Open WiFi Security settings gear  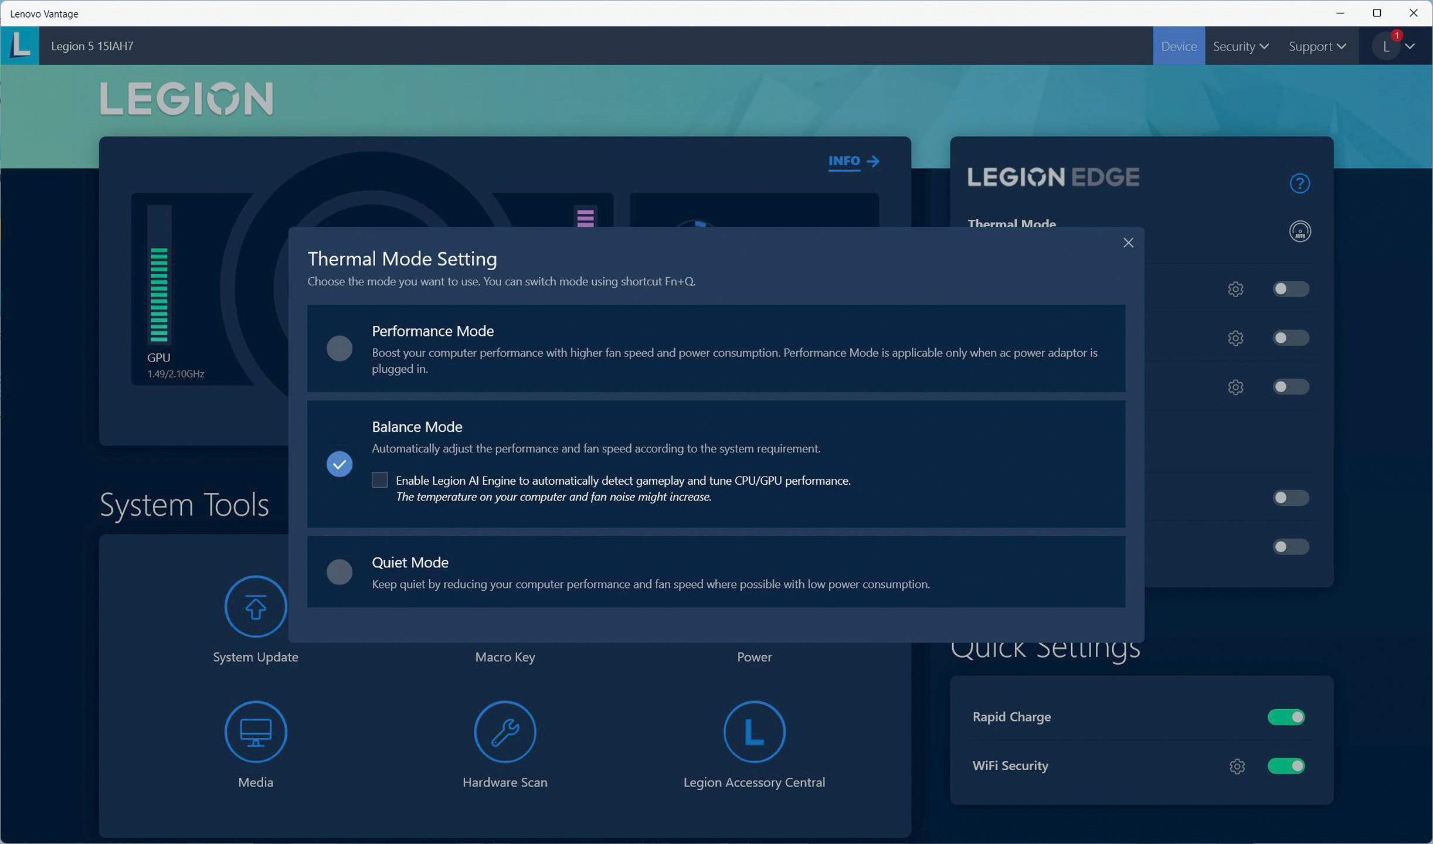click(1237, 766)
